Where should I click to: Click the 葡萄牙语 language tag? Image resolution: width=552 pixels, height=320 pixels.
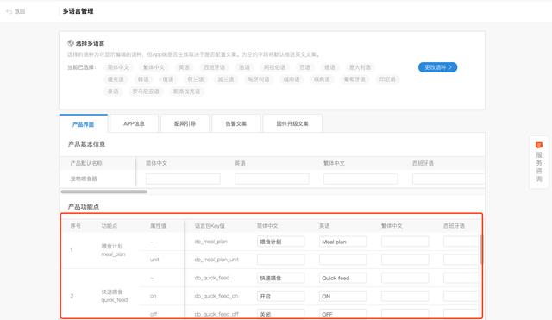(x=354, y=79)
